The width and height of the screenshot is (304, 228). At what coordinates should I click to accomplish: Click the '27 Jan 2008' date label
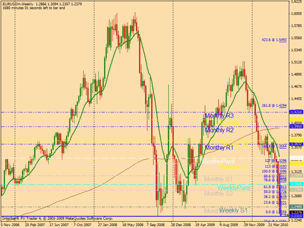[x=107, y=225]
